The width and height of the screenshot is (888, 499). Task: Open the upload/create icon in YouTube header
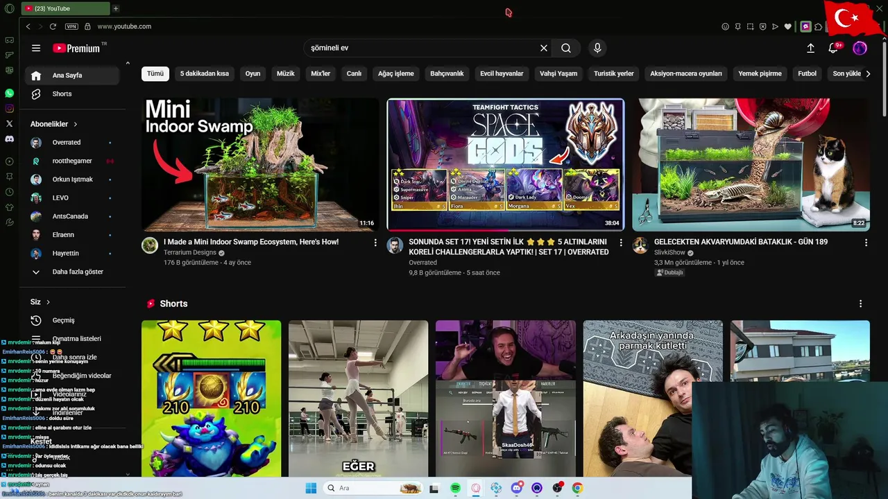pos(810,48)
